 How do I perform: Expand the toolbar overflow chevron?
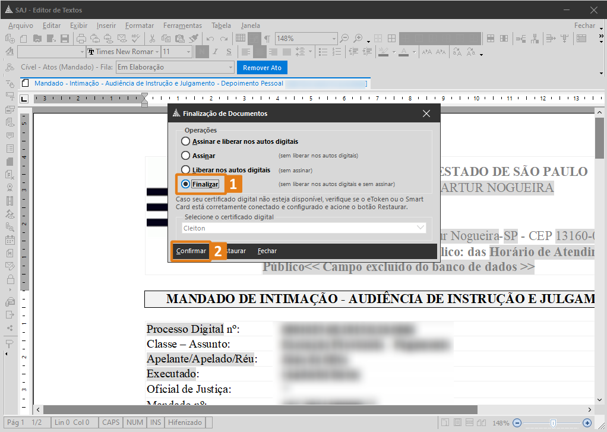(601, 36)
